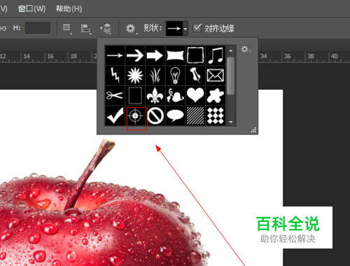The image size is (350, 266).
Task: Select the ornament floral shape
Action: click(x=175, y=96)
